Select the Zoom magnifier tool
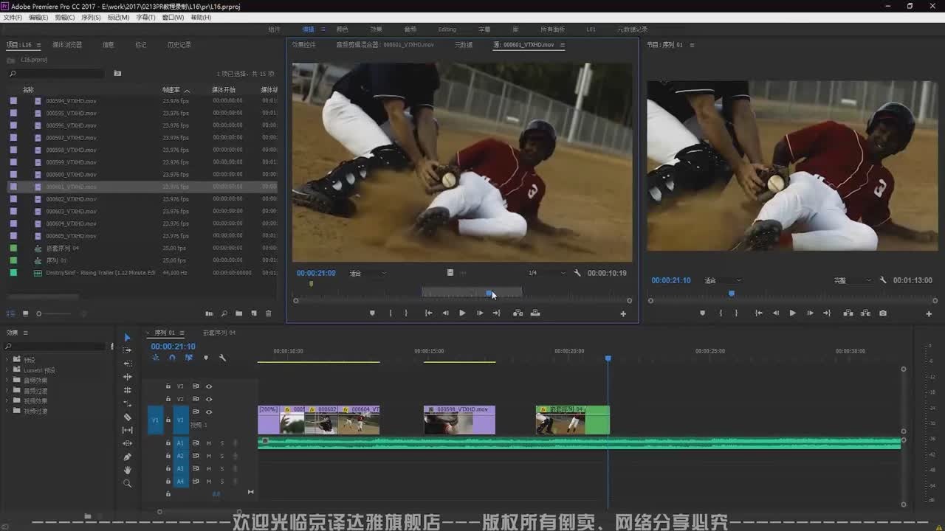 pyautogui.click(x=127, y=484)
